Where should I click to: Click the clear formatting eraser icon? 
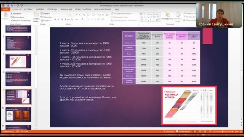tap(84, 15)
